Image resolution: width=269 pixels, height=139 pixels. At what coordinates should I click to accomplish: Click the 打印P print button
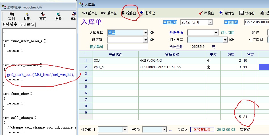click(x=148, y=13)
